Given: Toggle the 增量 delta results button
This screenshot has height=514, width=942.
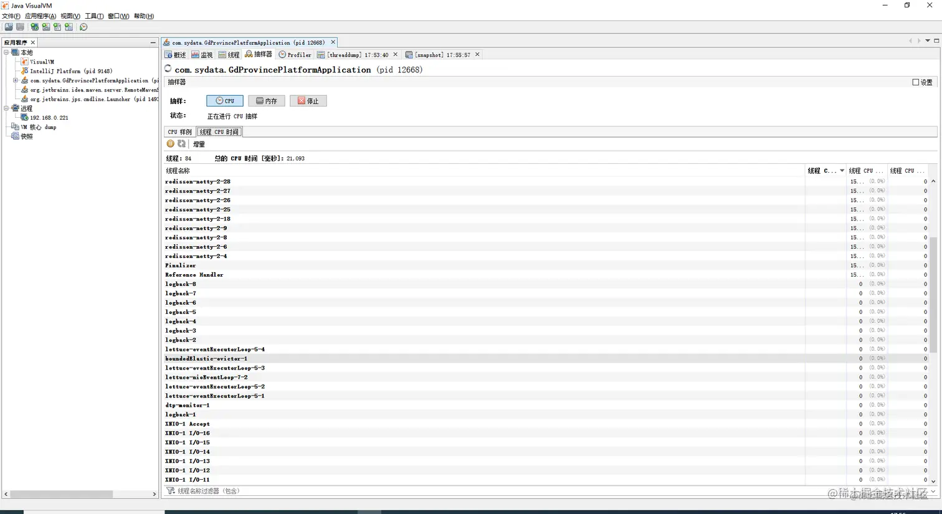Looking at the screenshot, I should (x=199, y=144).
